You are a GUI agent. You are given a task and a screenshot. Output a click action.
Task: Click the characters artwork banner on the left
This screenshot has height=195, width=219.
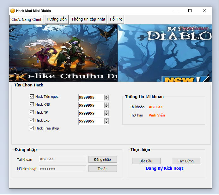[x=64, y=53]
